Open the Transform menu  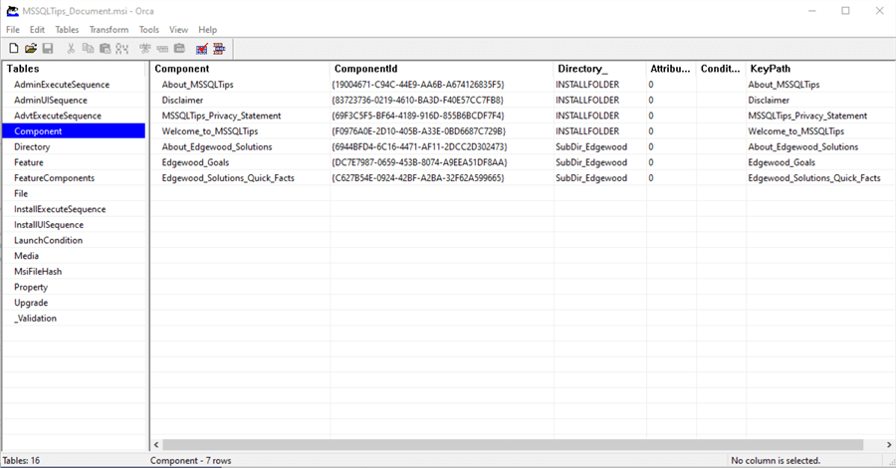tap(109, 30)
